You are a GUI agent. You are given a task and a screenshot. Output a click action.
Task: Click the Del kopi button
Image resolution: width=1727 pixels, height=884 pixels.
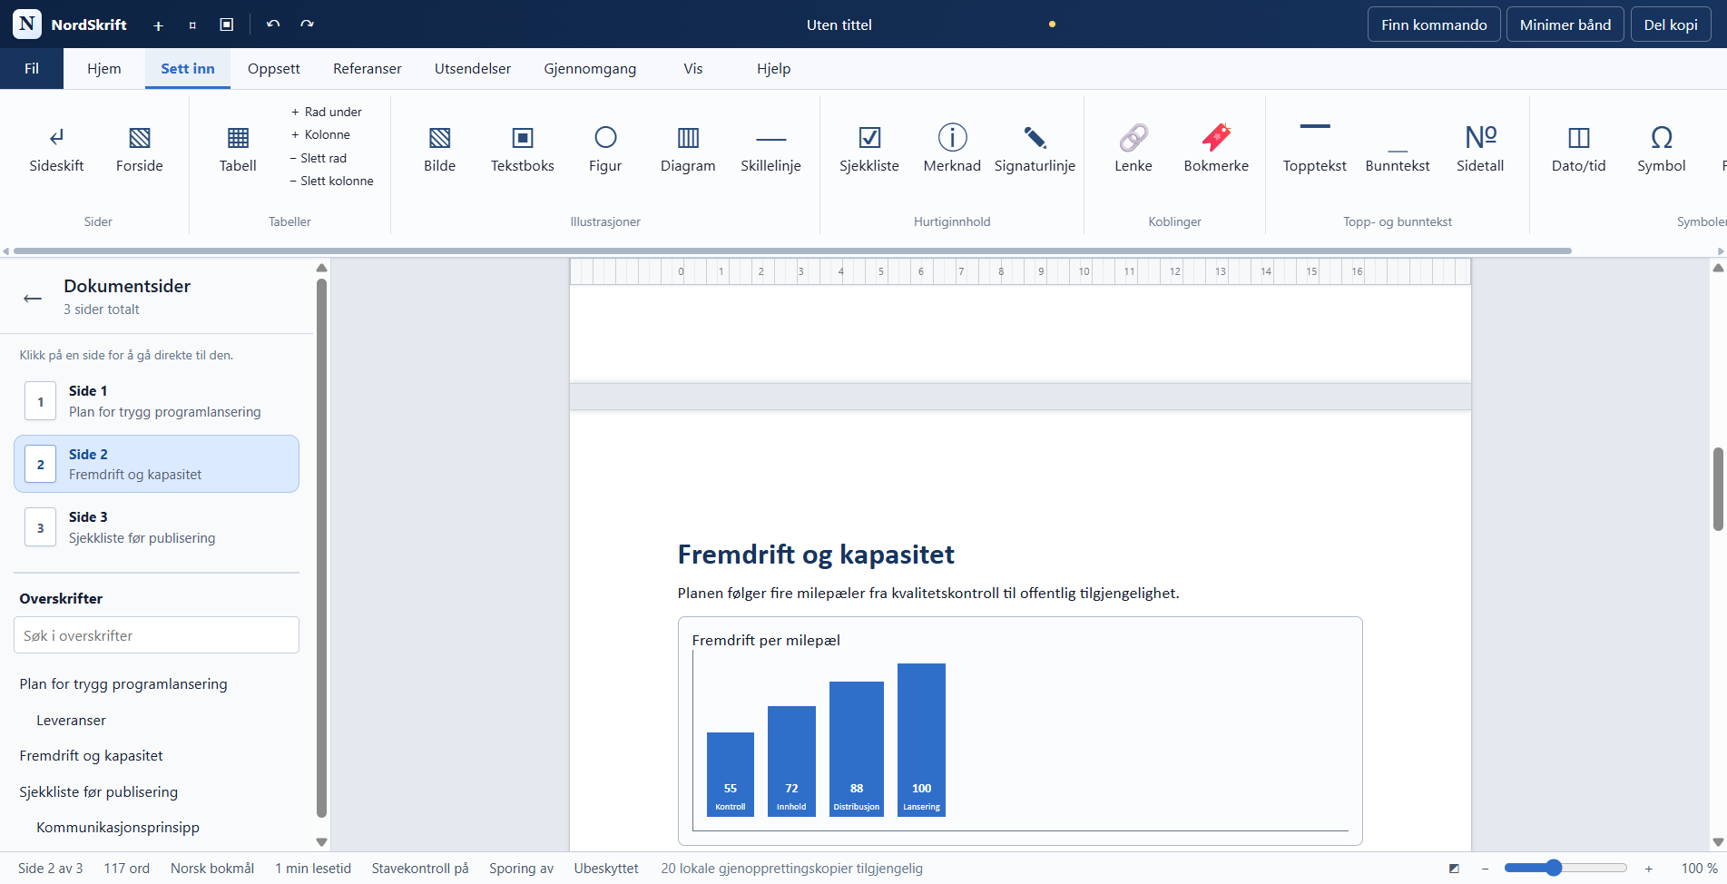pyautogui.click(x=1671, y=25)
